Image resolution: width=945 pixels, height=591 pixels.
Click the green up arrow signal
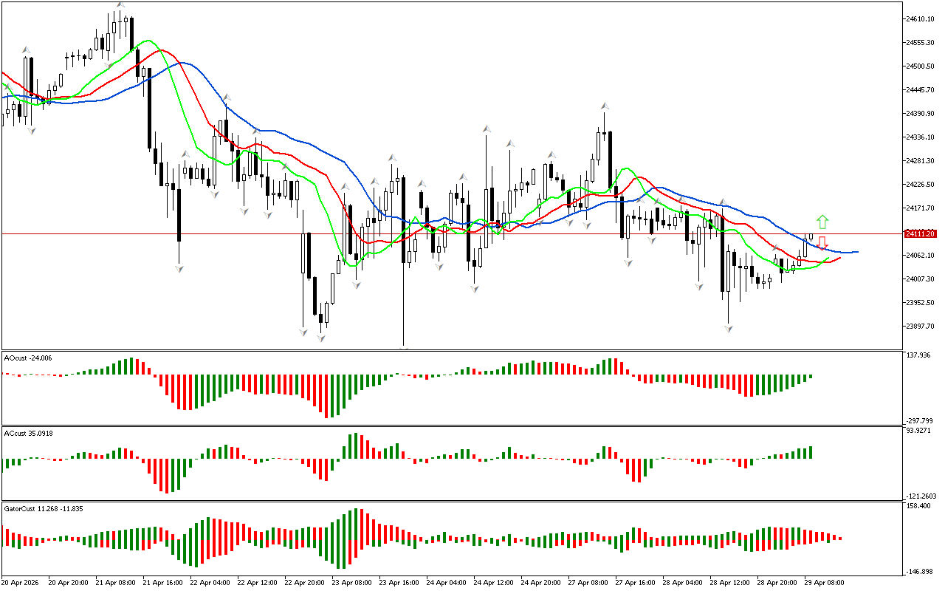click(822, 222)
